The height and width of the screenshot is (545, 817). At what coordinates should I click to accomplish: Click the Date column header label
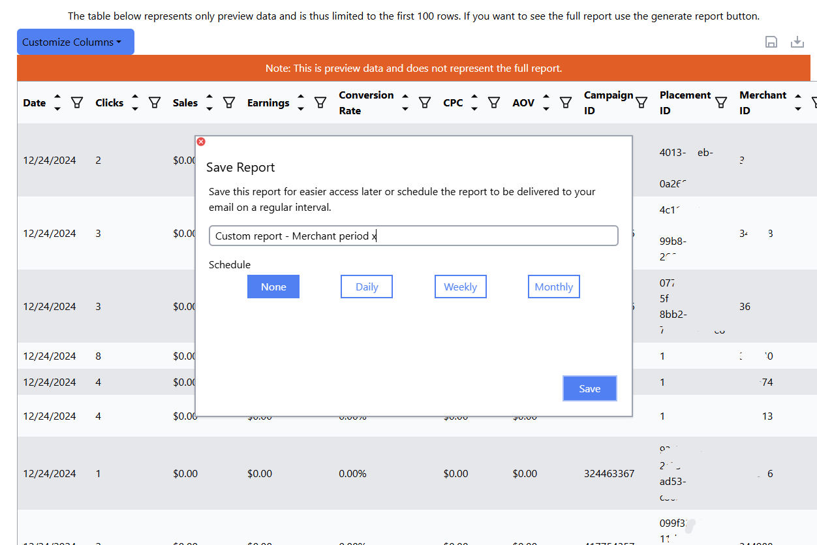tap(35, 102)
